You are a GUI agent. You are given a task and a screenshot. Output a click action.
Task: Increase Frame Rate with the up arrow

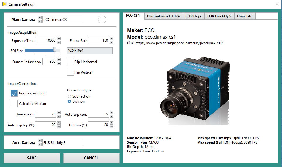tap(111, 39)
